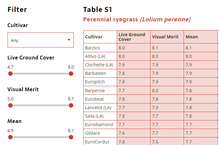Select the Eurobeat cultivar cell
The width and height of the screenshot is (219, 145).
[x=100, y=99]
